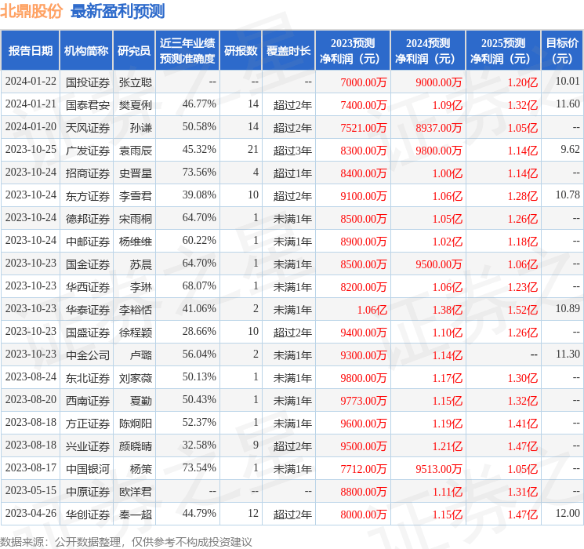Select the 国金证券 institution cell
This screenshot has height=549, width=584.
(x=88, y=264)
